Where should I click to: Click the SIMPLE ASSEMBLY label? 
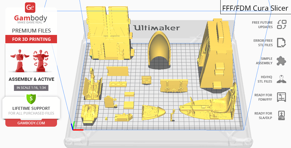pos(264,61)
